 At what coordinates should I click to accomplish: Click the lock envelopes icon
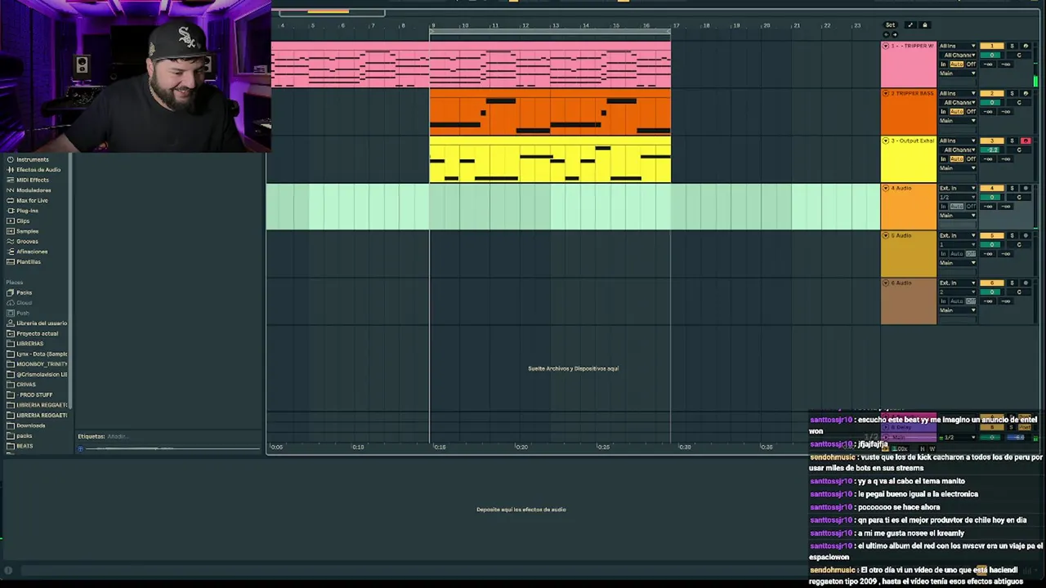[x=925, y=25]
